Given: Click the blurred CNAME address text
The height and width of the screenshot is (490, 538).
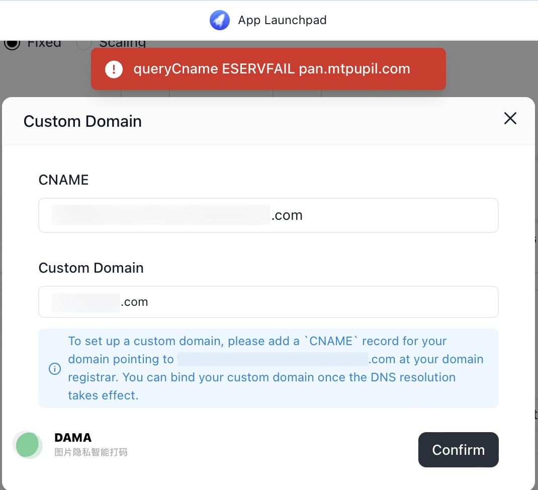Looking at the screenshot, I should click(161, 215).
